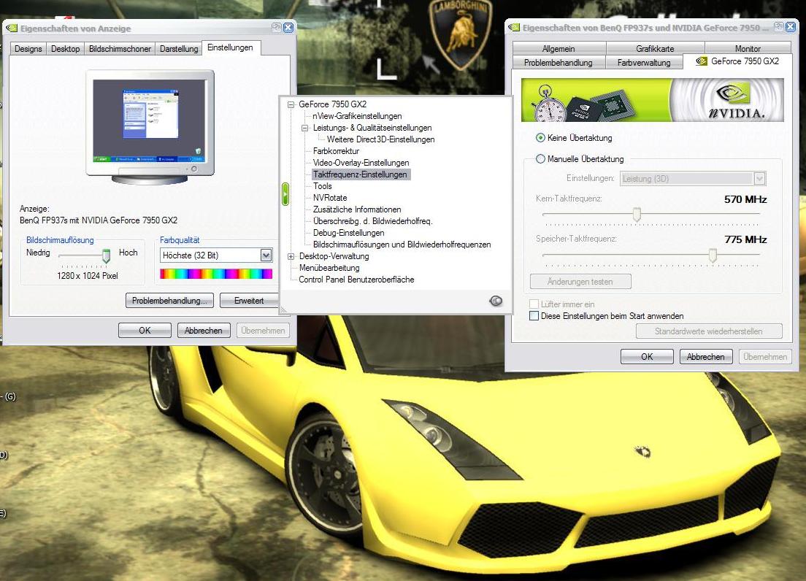Select Bildschirmauflösungen und Bildwiederholfrequenzen item
Viewport: 806px width, 581px height.
[x=402, y=245]
